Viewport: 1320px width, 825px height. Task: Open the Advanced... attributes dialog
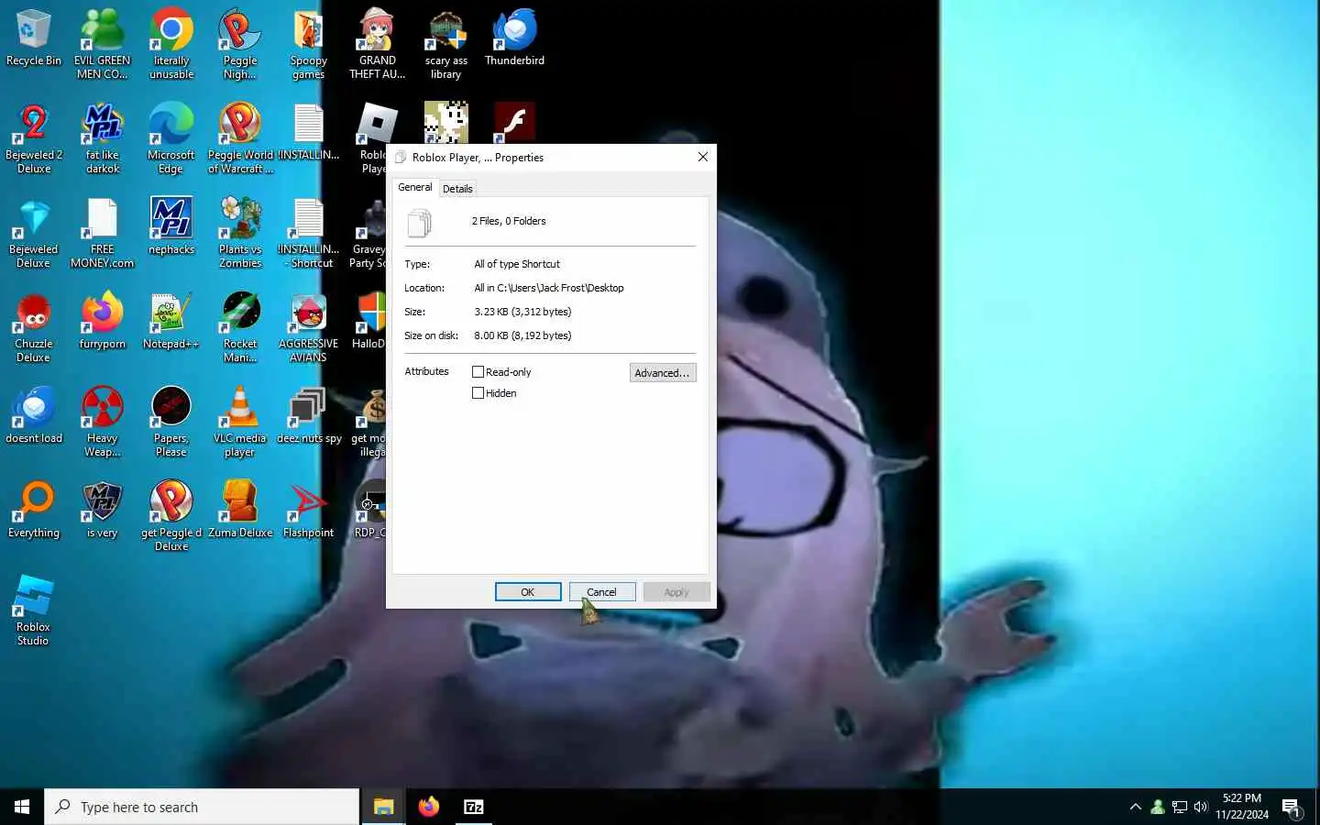[663, 373]
